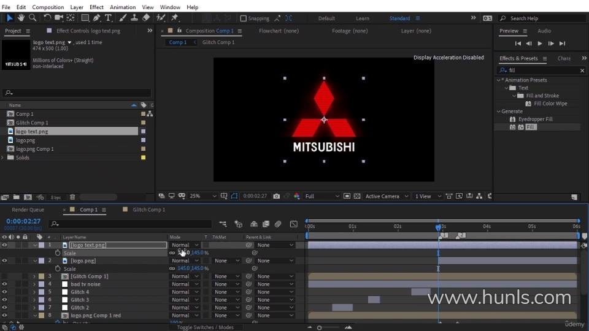Click the current time indicator at 3s

[438, 227]
